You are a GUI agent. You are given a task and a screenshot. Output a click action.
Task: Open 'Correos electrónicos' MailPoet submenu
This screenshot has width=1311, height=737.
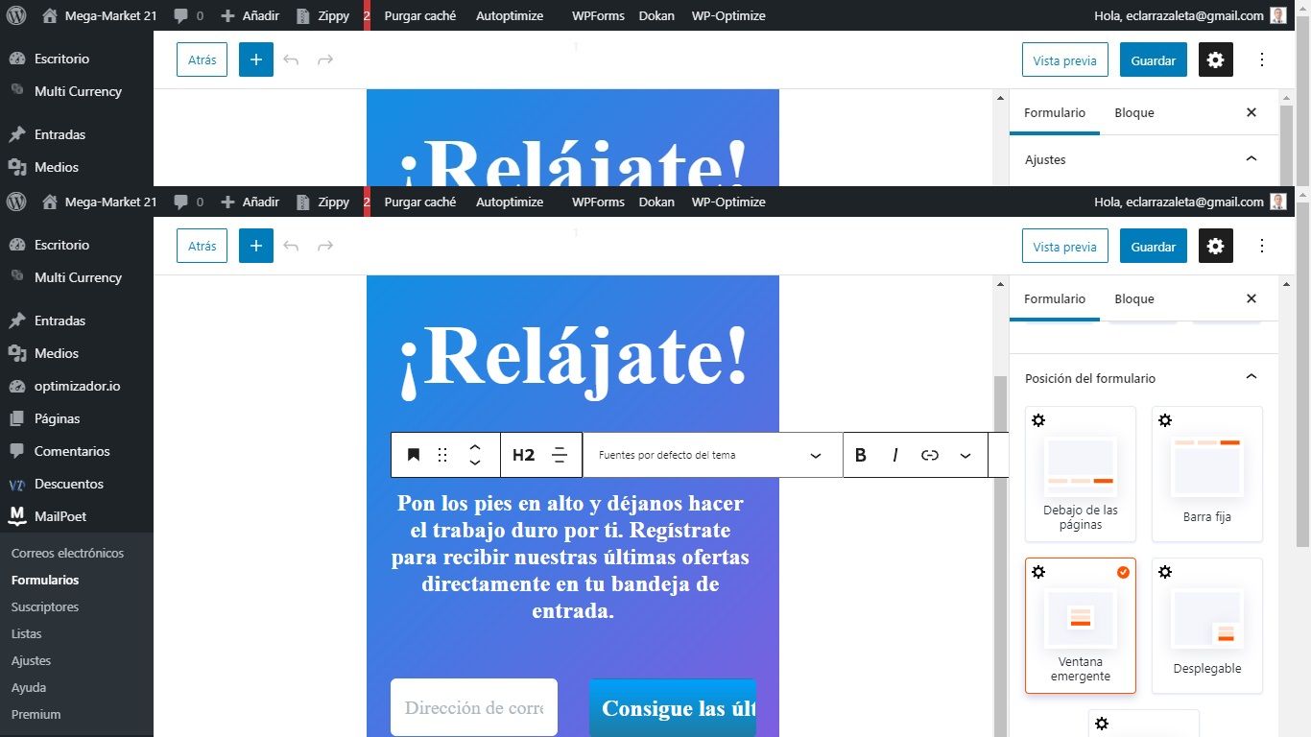67,553
